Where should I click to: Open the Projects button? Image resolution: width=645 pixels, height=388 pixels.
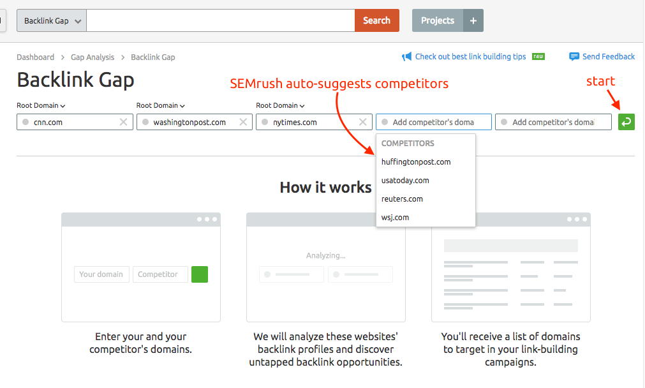coord(438,20)
